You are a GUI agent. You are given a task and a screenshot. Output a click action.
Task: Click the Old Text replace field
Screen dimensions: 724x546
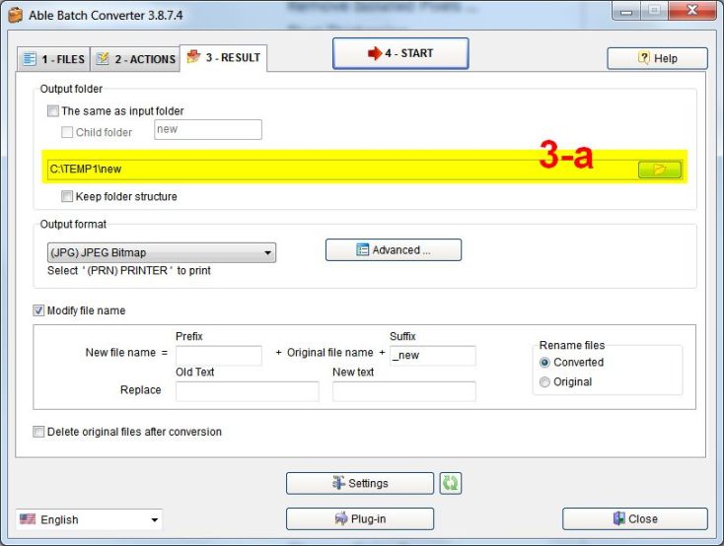click(x=247, y=391)
